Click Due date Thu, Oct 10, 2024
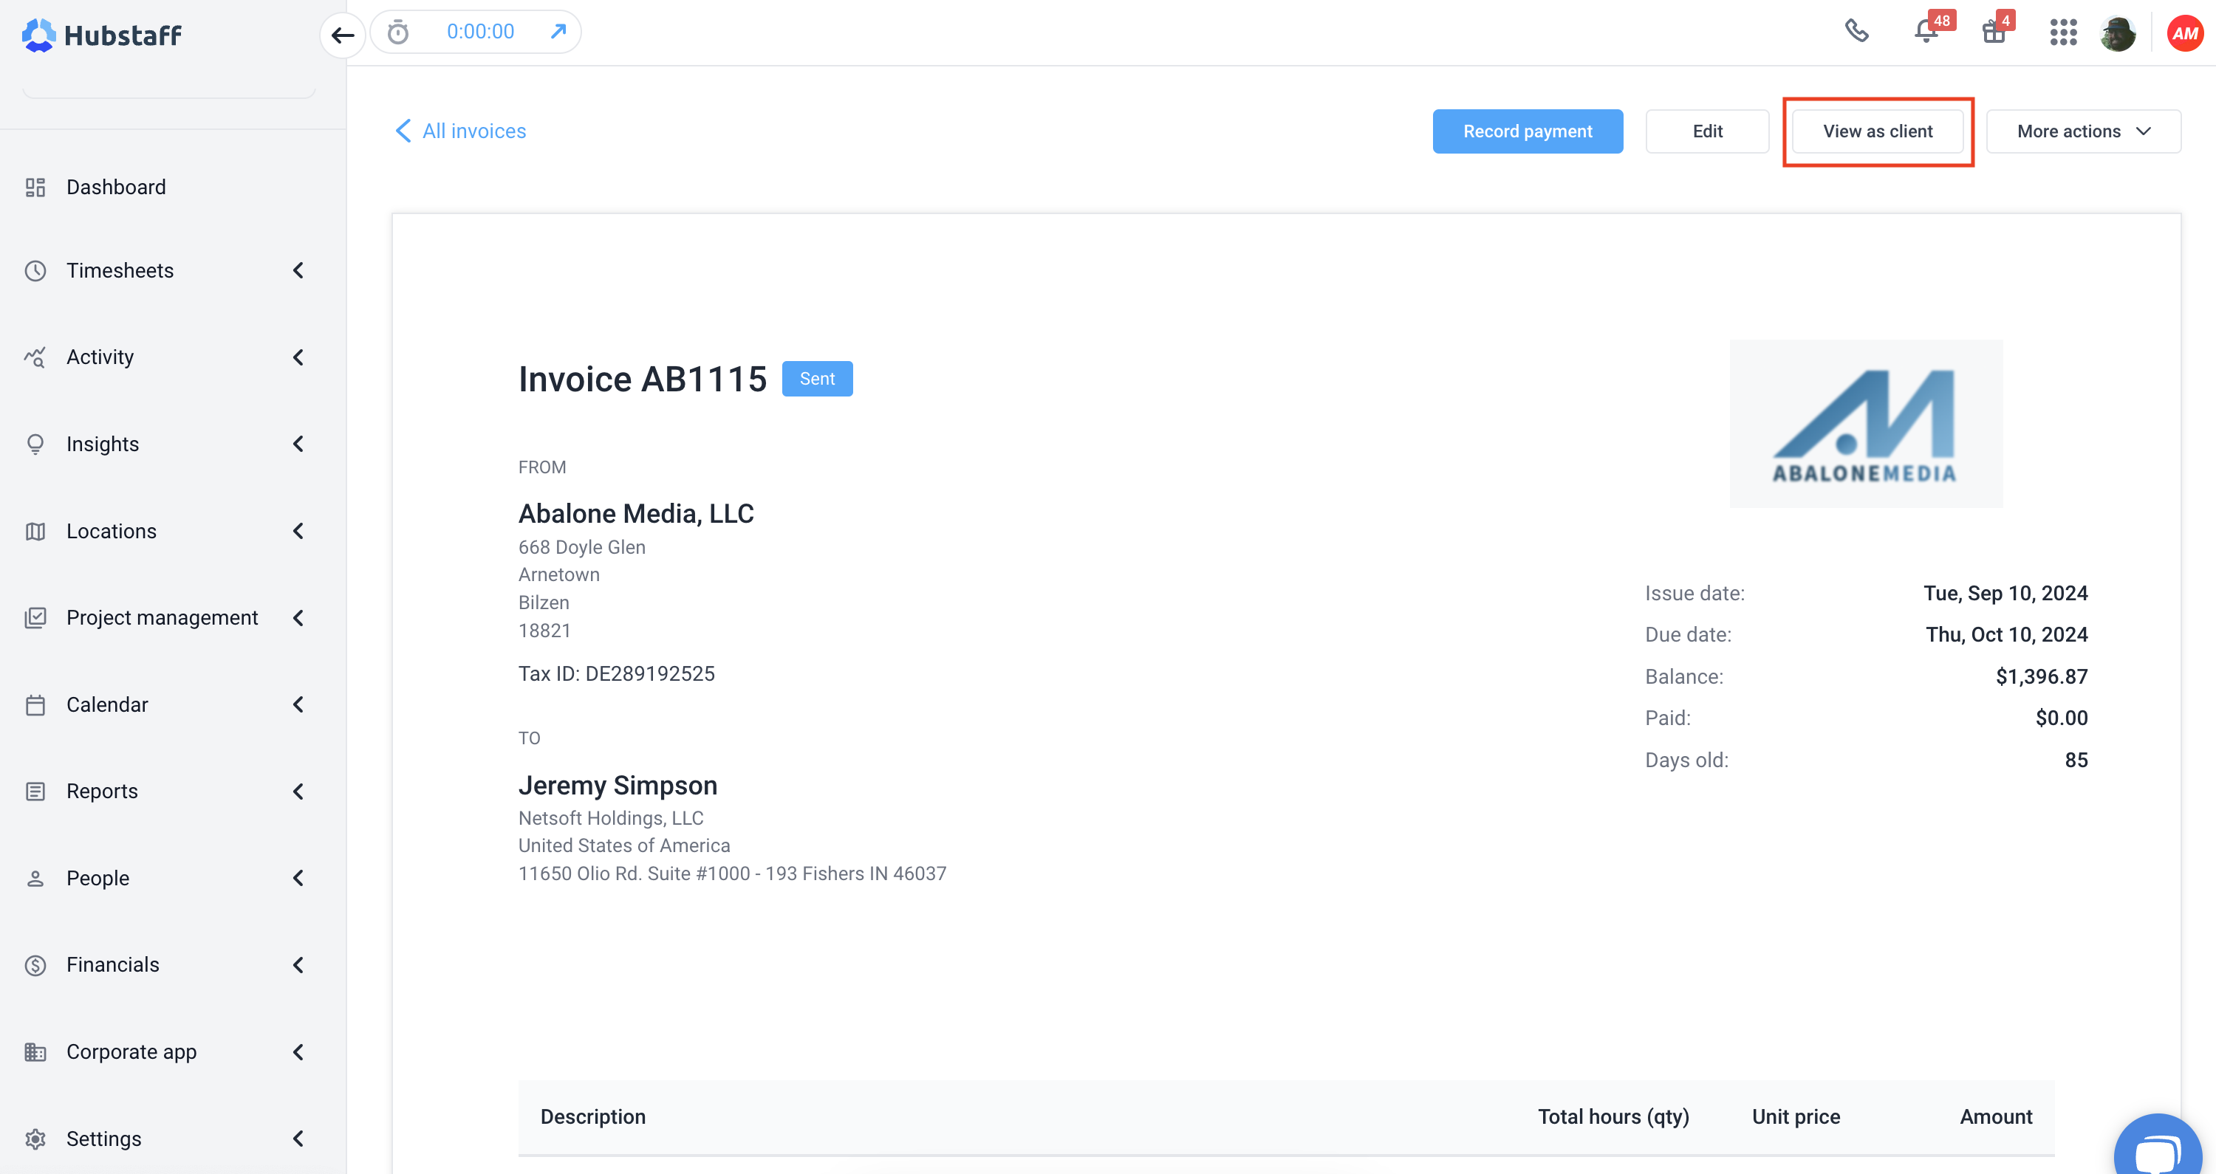Viewport: 2216px width, 1174px height. (2006, 634)
